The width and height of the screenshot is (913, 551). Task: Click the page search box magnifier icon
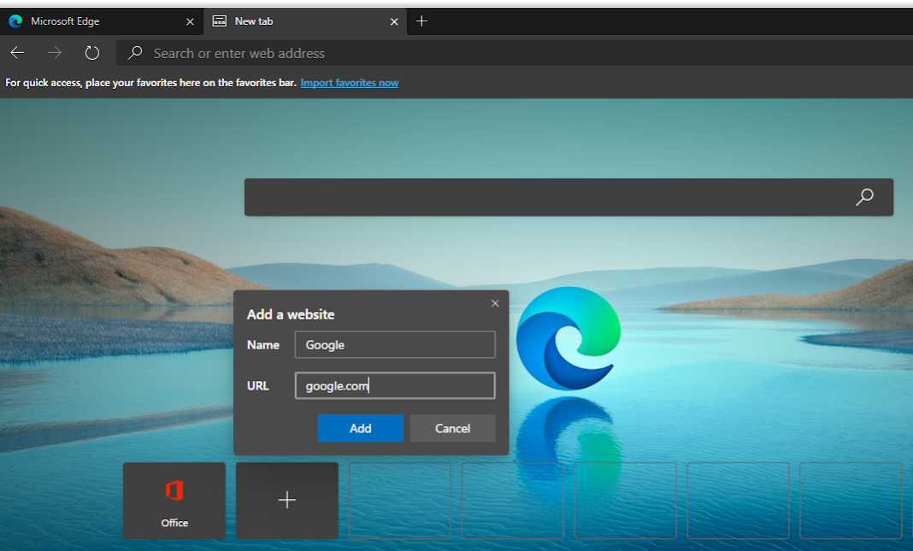tap(864, 197)
